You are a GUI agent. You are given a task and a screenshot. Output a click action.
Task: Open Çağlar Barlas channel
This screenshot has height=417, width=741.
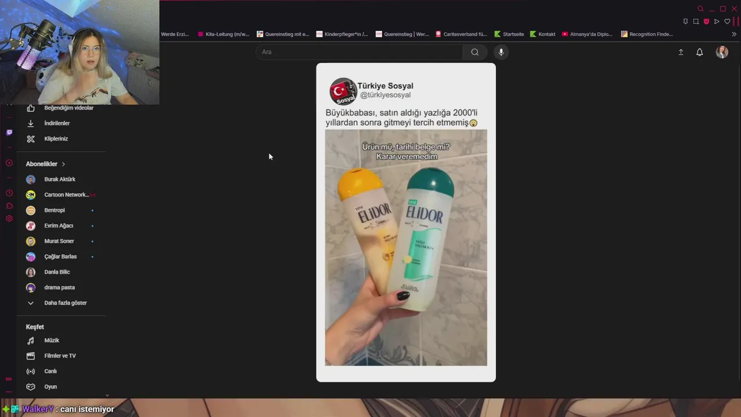(x=60, y=257)
